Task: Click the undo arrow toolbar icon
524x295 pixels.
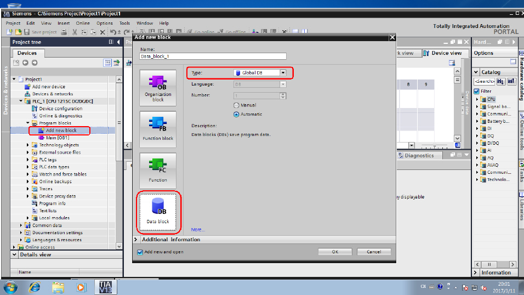Action: click(113, 32)
